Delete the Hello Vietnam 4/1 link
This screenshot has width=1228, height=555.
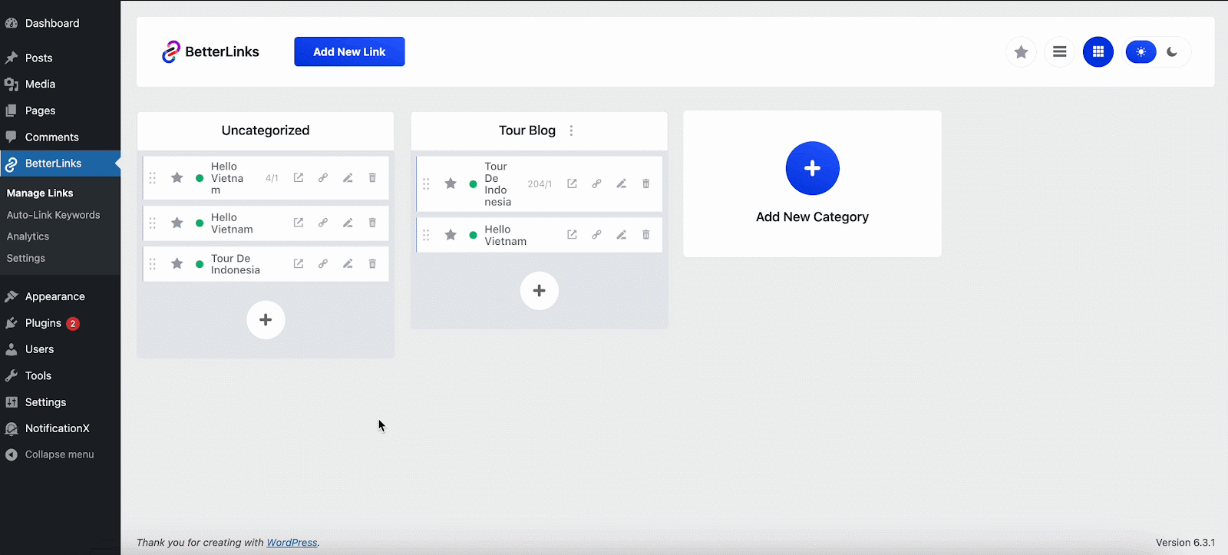click(372, 178)
